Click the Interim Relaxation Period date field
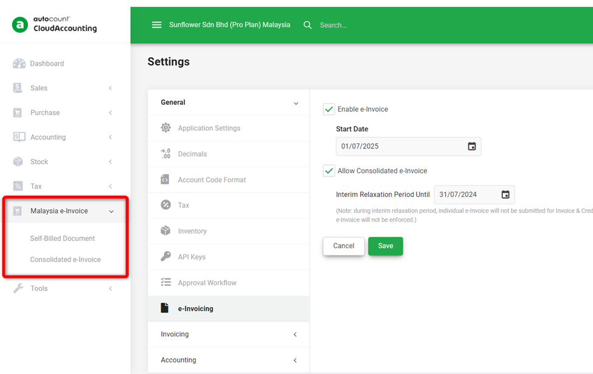Image resolution: width=593 pixels, height=374 pixels. [x=474, y=195]
